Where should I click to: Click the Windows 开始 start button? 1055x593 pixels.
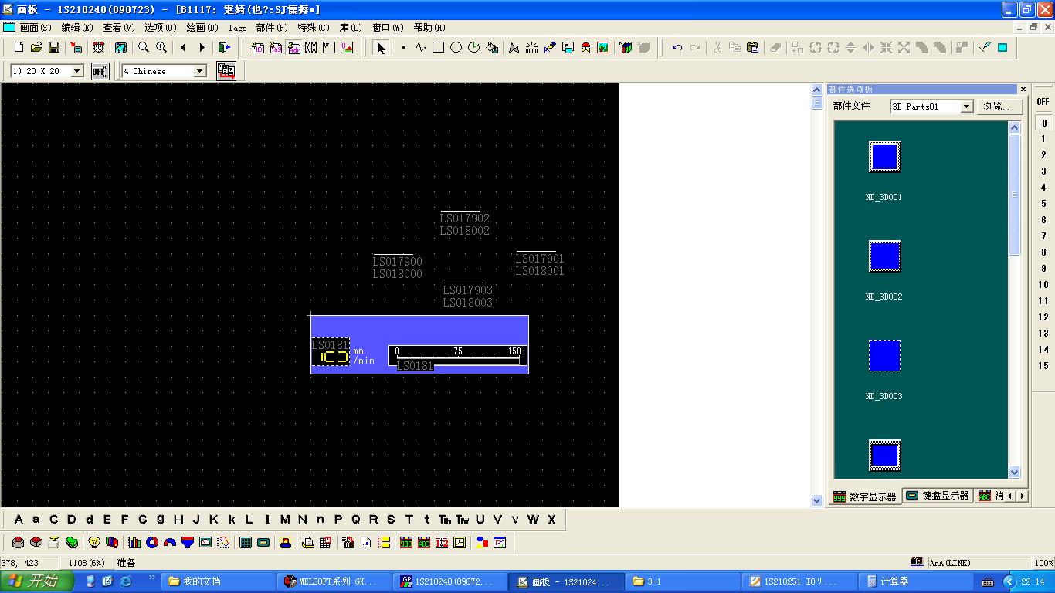click(37, 581)
